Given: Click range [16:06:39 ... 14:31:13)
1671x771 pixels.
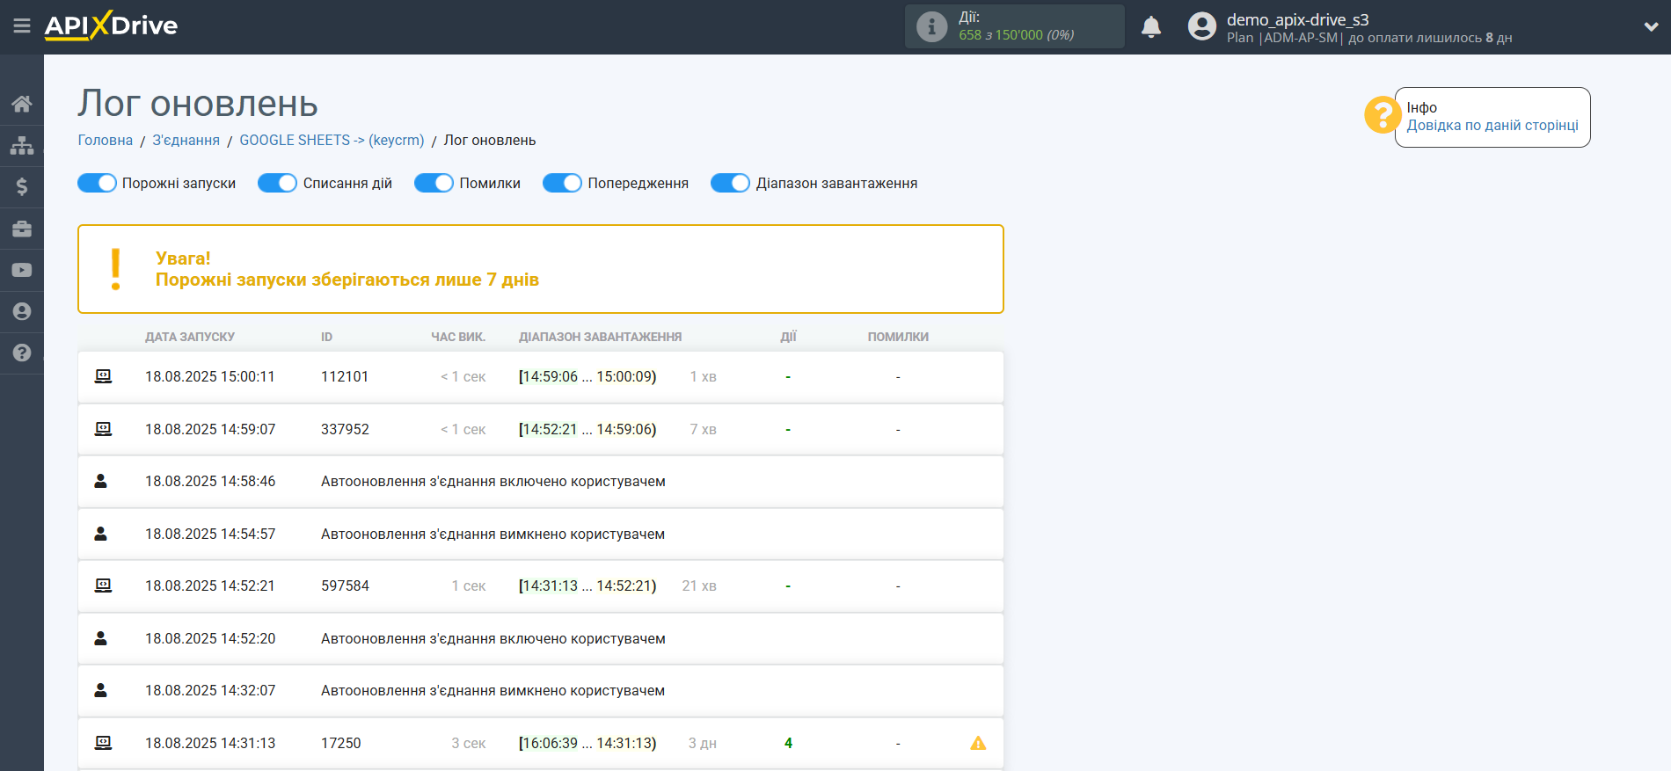Looking at the screenshot, I should click(x=587, y=743).
